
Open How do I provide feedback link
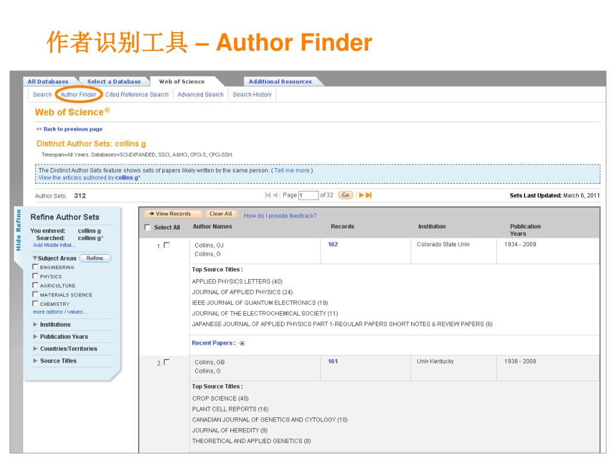280,216
